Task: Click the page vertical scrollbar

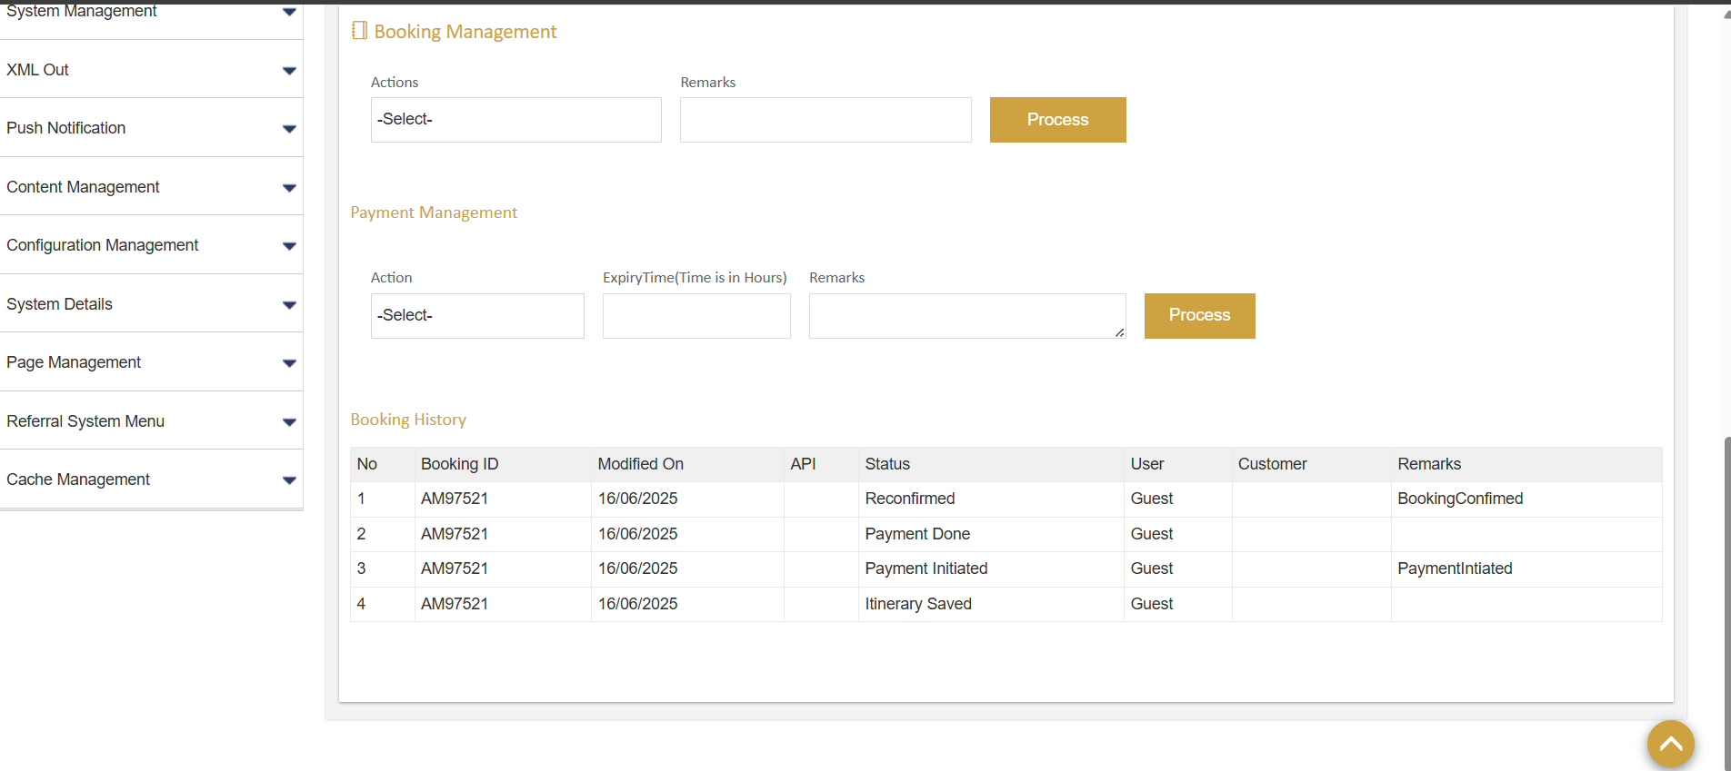Action: coord(1726,590)
